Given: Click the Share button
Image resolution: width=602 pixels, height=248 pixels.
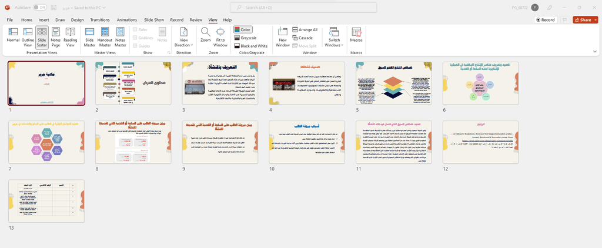Looking at the screenshot, I should pyautogui.click(x=583, y=20).
